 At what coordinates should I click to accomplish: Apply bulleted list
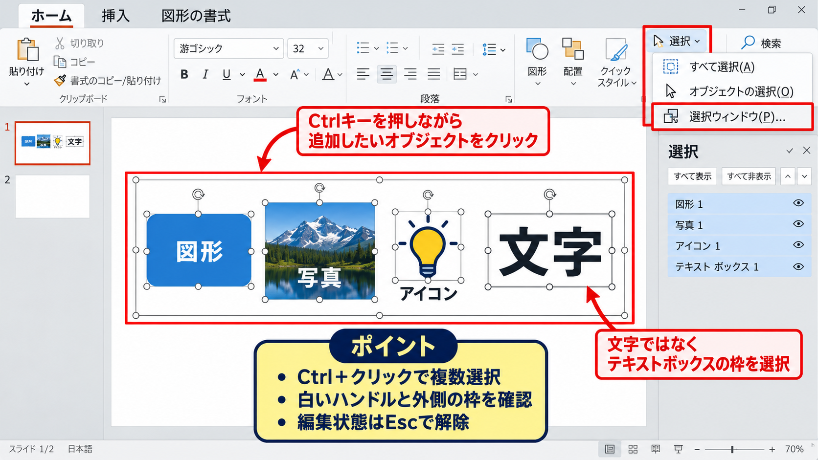(363, 48)
